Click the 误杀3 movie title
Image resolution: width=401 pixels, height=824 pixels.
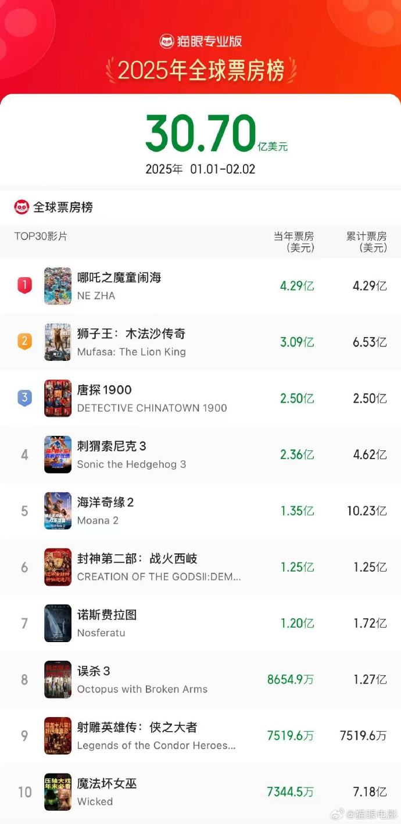point(94,671)
